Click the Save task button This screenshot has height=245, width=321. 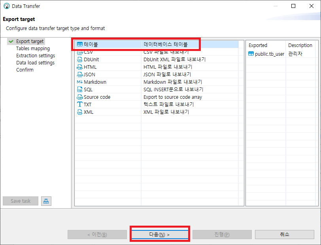(20, 201)
